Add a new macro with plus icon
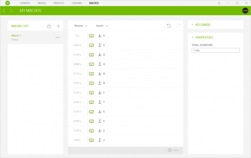The height and width of the screenshot is (158, 251). (58, 26)
